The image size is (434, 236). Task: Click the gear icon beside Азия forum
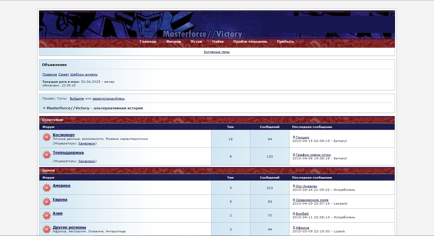coord(46,216)
